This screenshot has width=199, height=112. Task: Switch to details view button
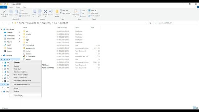click(x=194, y=108)
